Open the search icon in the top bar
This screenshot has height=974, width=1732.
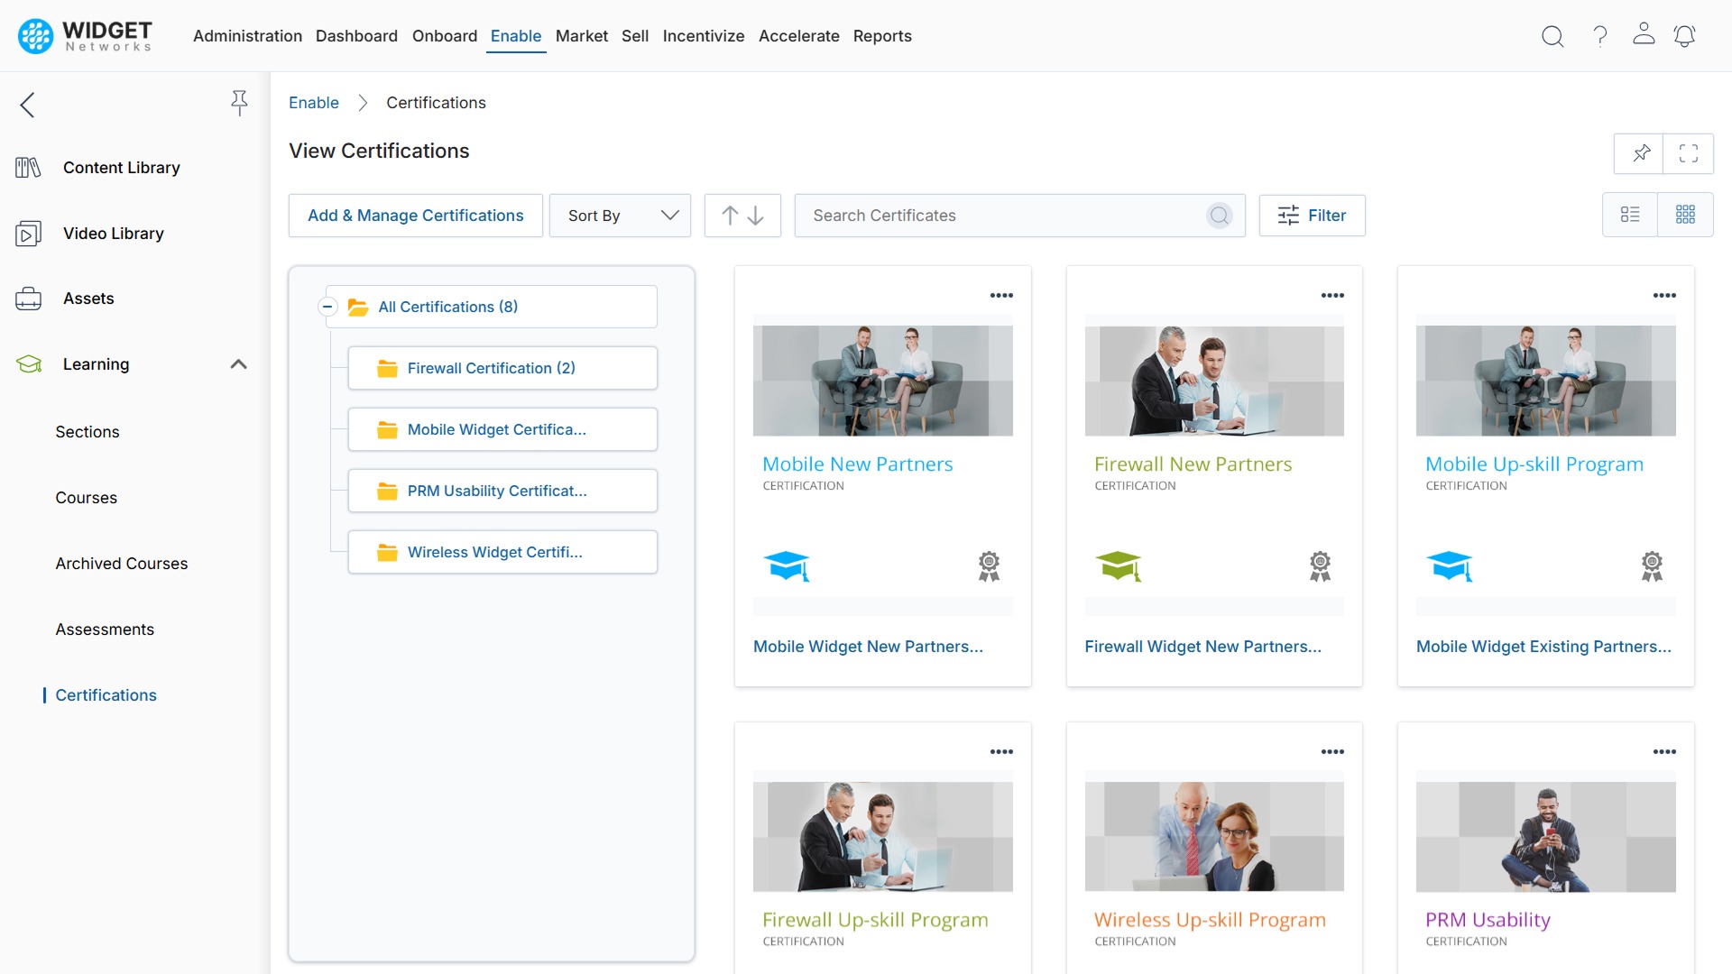click(1553, 36)
